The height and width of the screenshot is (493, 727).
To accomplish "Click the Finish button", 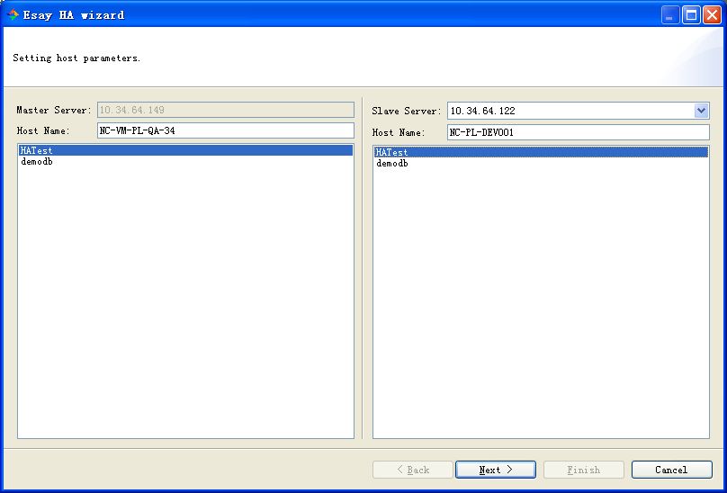I will [x=583, y=470].
